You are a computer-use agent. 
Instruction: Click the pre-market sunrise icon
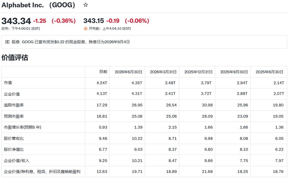[86, 29]
